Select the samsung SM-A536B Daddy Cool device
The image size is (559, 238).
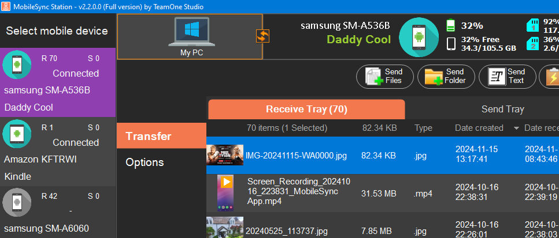[x=58, y=82]
